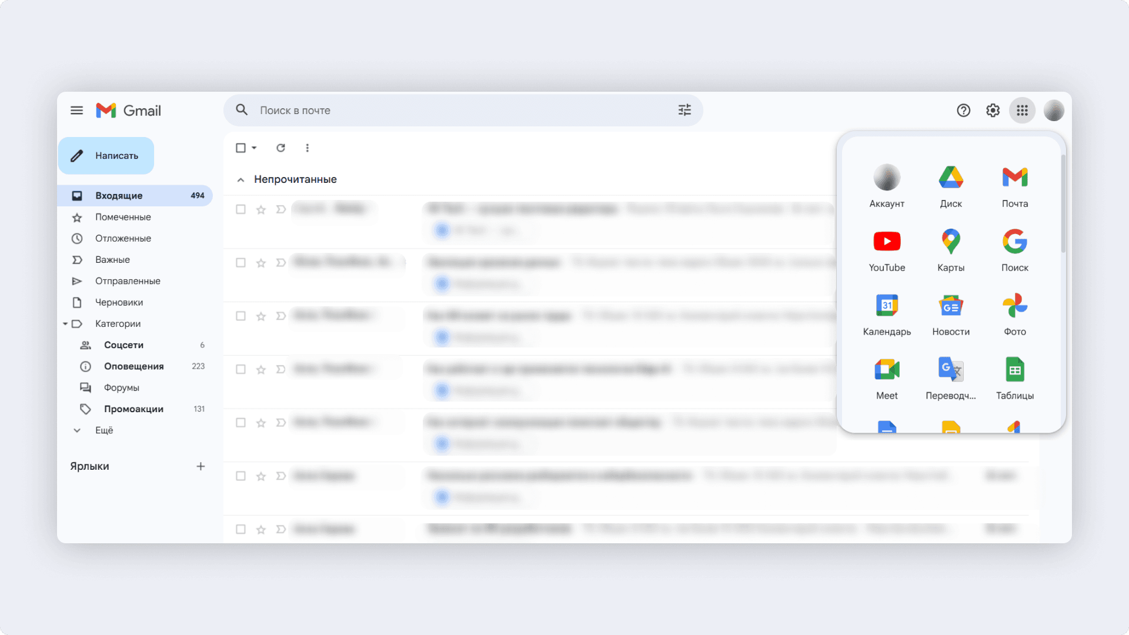Star the second email in the list
This screenshot has height=635, width=1129.
pos(260,263)
